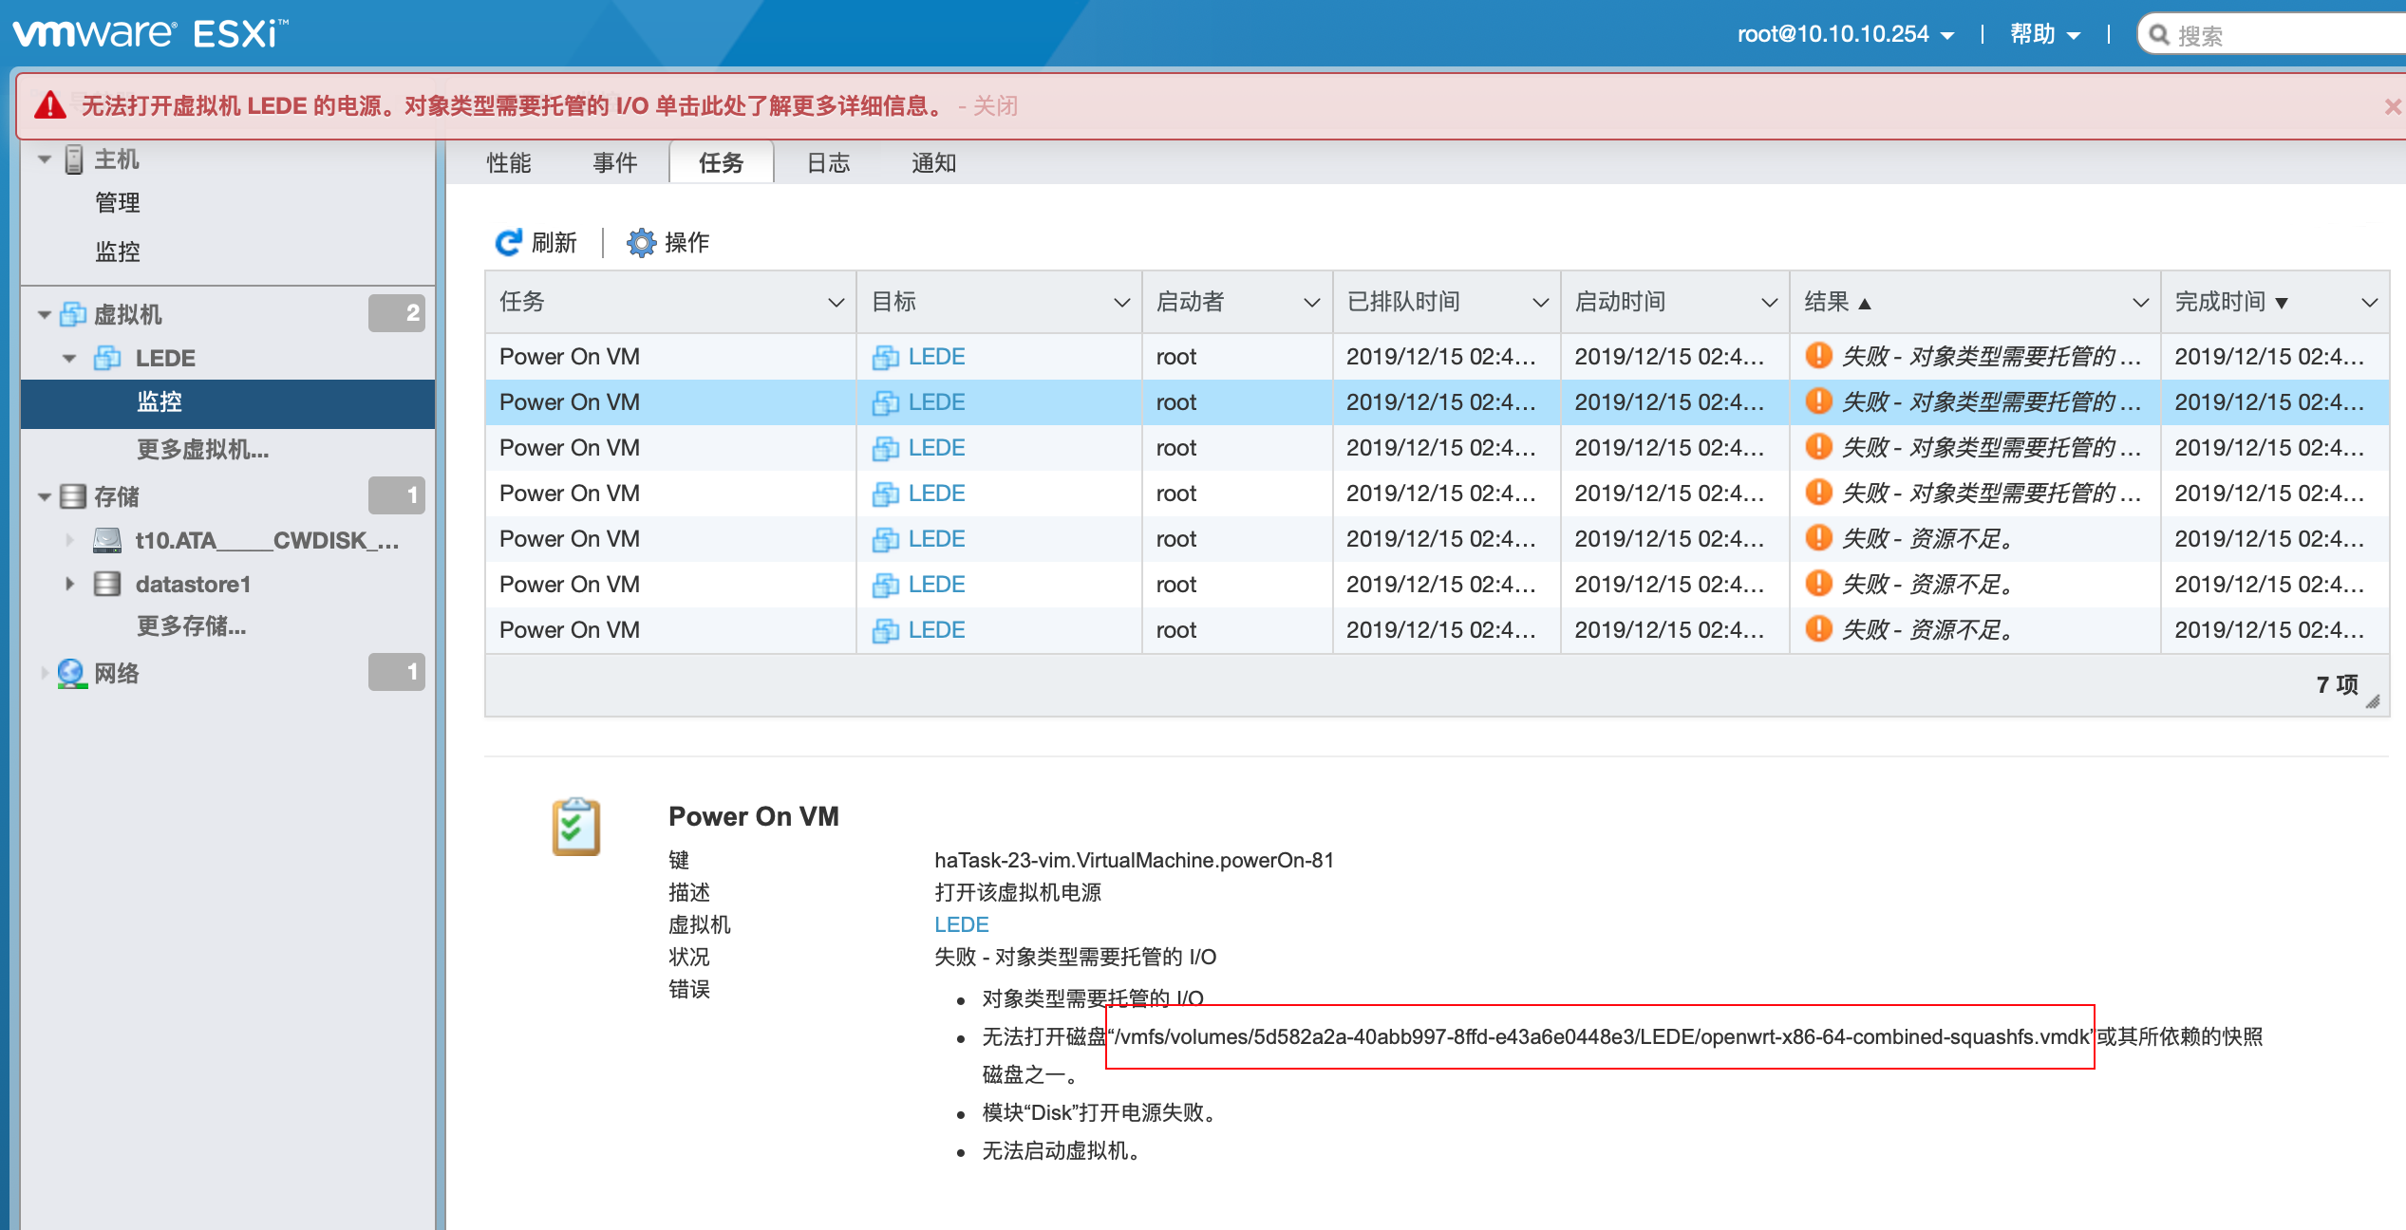Click the VM icon beside LEDE in the last row

tap(886, 630)
